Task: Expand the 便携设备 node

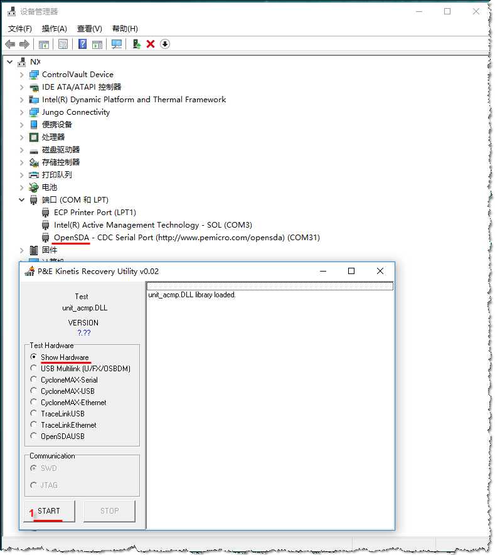Action: point(21,125)
